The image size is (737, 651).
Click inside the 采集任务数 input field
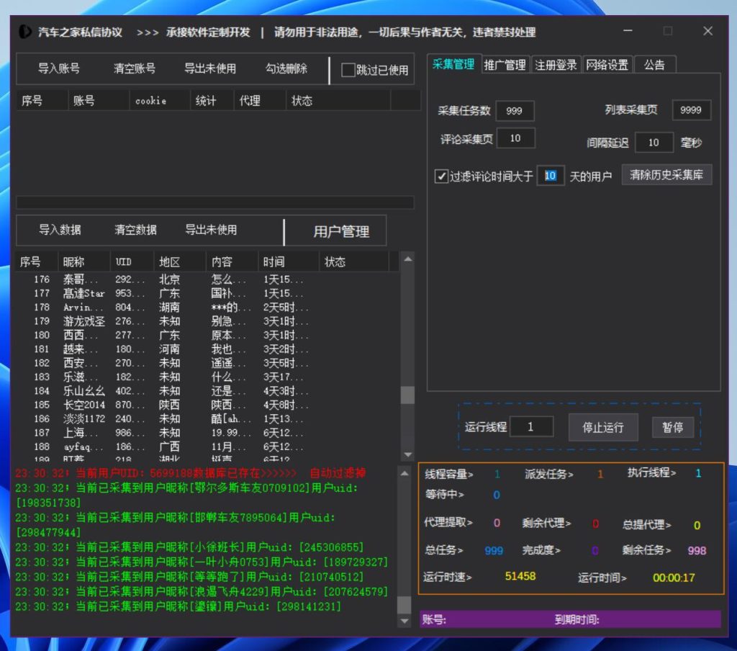(x=515, y=111)
